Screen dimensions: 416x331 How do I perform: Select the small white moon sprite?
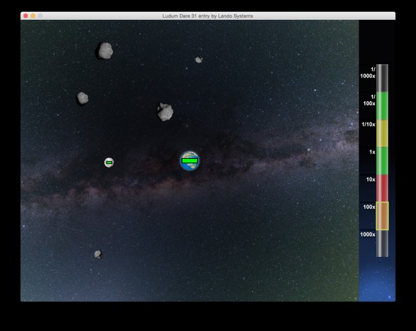pyautogui.click(x=109, y=162)
